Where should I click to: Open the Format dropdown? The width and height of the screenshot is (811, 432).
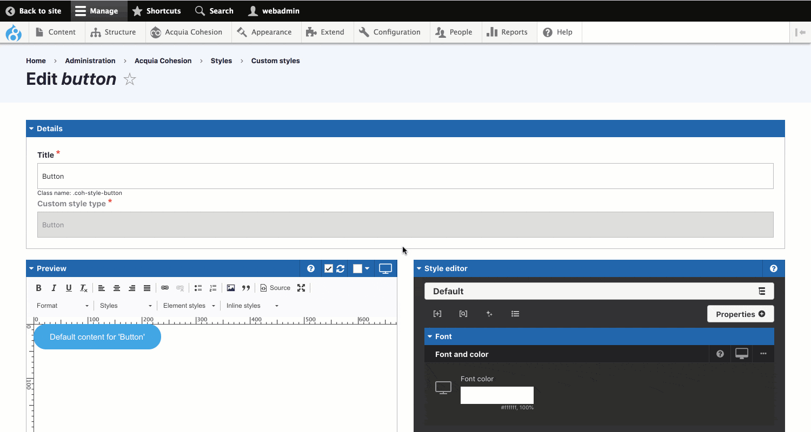62,306
